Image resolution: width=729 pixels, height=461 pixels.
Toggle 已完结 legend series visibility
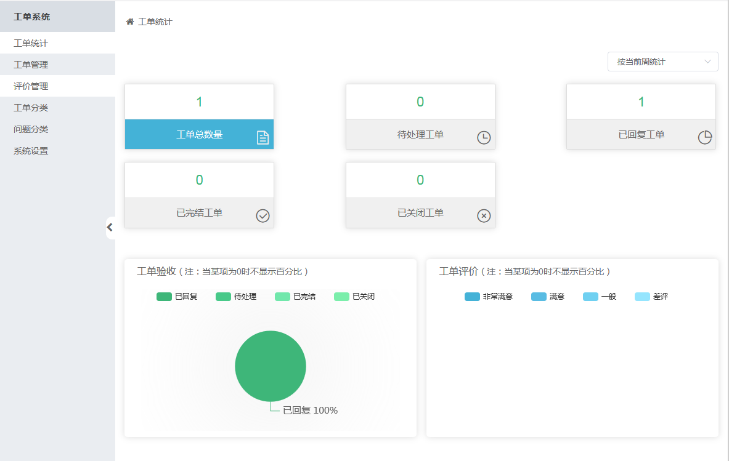(295, 297)
